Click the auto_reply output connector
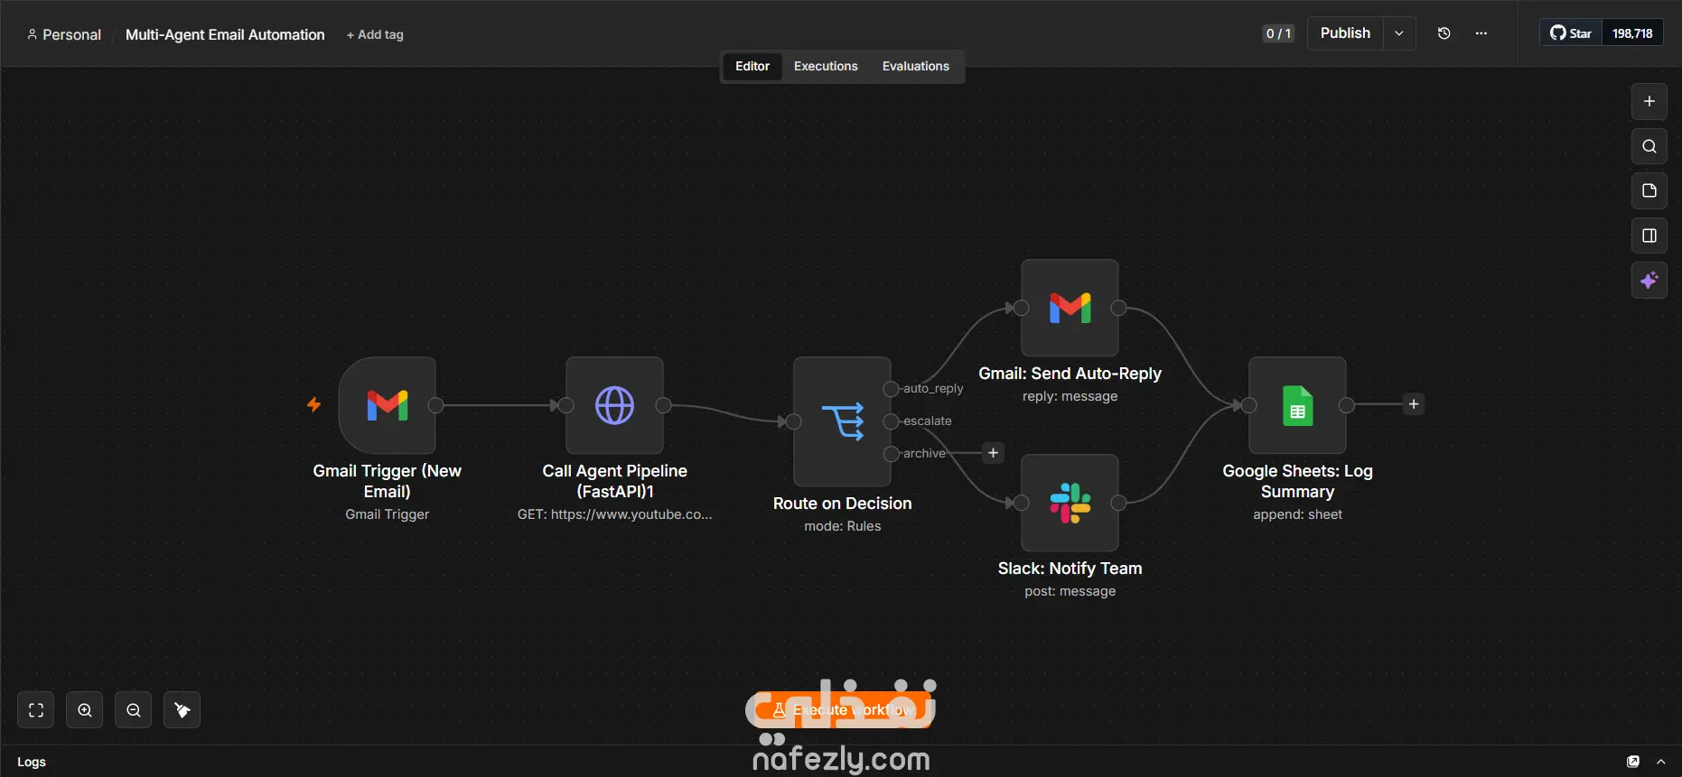Screen dimensions: 1682x777 [891, 389]
